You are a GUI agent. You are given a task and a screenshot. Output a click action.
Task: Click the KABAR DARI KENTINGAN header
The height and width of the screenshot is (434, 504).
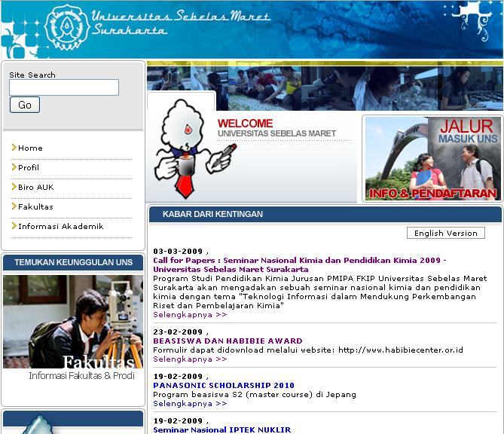click(x=325, y=214)
